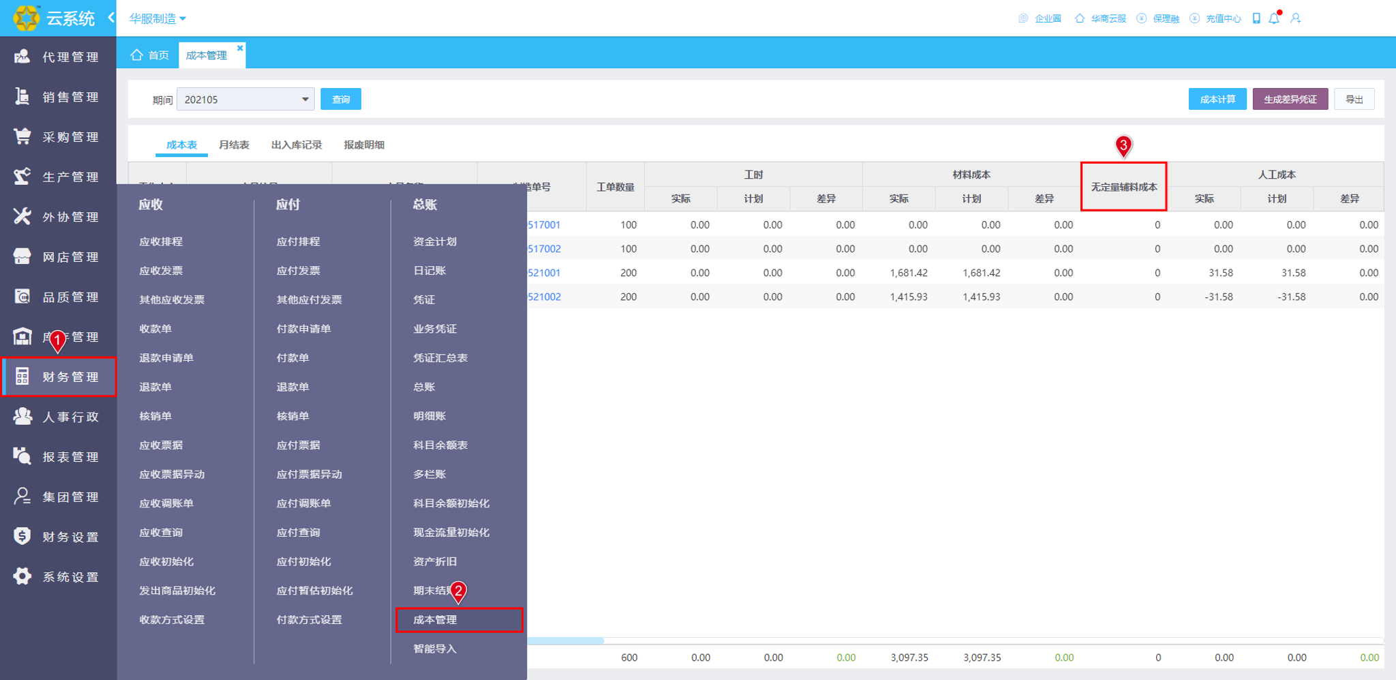1396x680 pixels.
Task: Open the 期间 202105 dropdown
Action: coord(245,99)
